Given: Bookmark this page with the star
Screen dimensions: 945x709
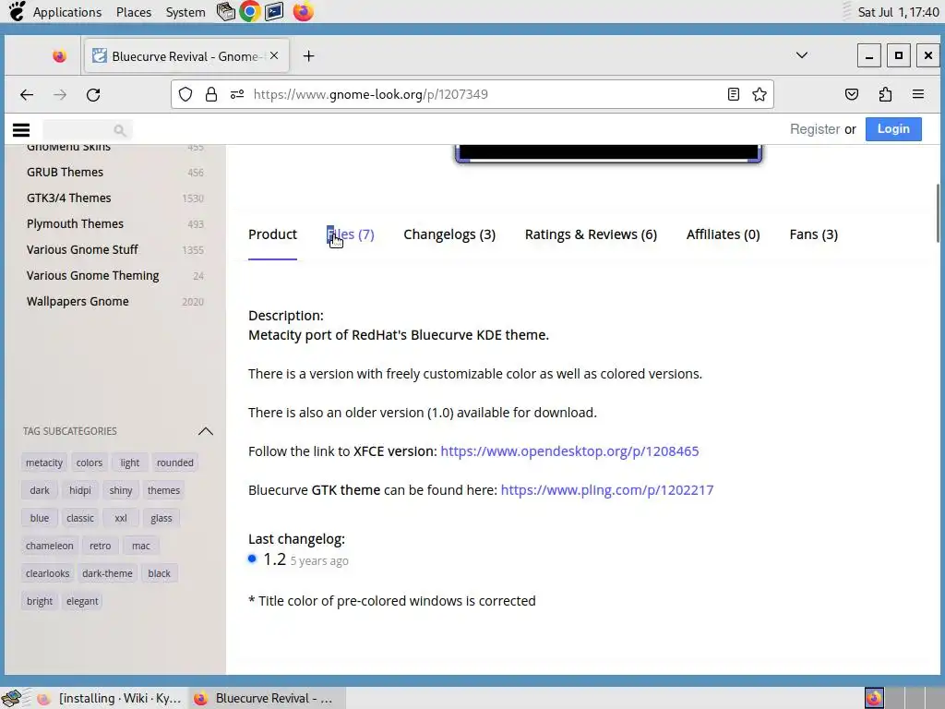Looking at the screenshot, I should tap(760, 94).
